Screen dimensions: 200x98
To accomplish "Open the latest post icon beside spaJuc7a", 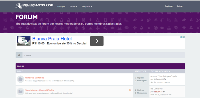I will point(164,92).
